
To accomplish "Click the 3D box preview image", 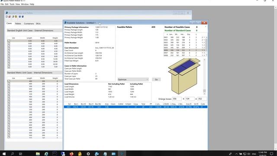I will click(184, 76).
